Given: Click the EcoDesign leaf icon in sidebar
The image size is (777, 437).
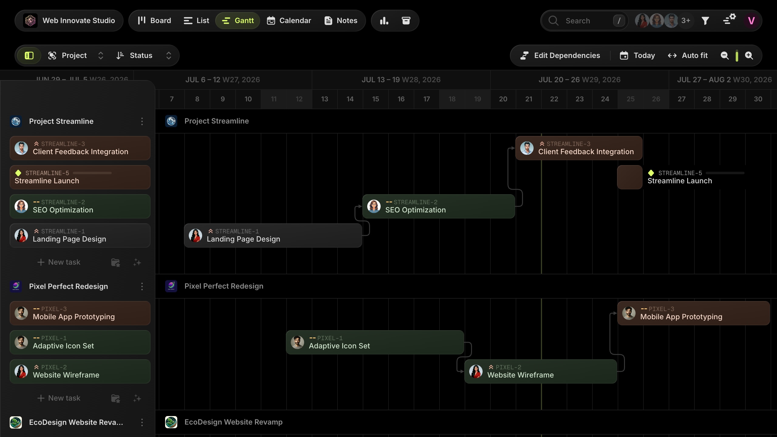Looking at the screenshot, I should 16,422.
